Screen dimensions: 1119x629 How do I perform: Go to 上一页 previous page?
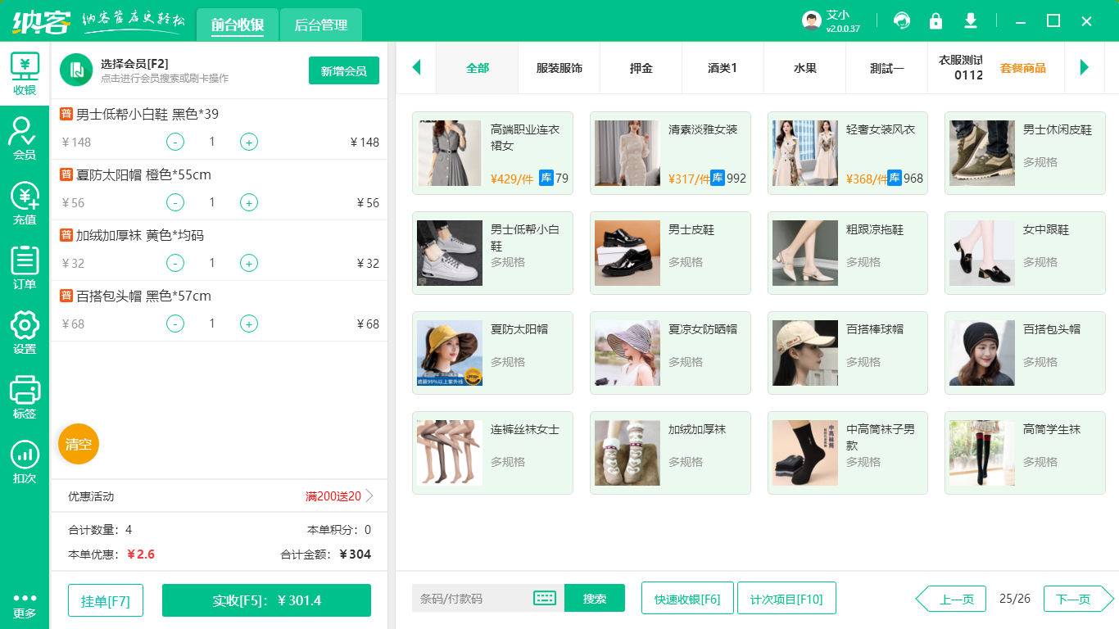tap(949, 599)
